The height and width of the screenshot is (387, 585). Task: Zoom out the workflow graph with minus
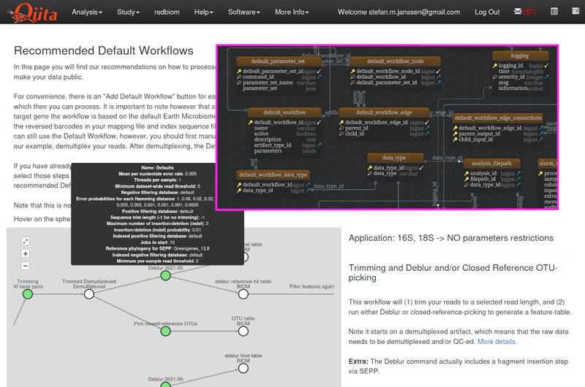pos(26,266)
